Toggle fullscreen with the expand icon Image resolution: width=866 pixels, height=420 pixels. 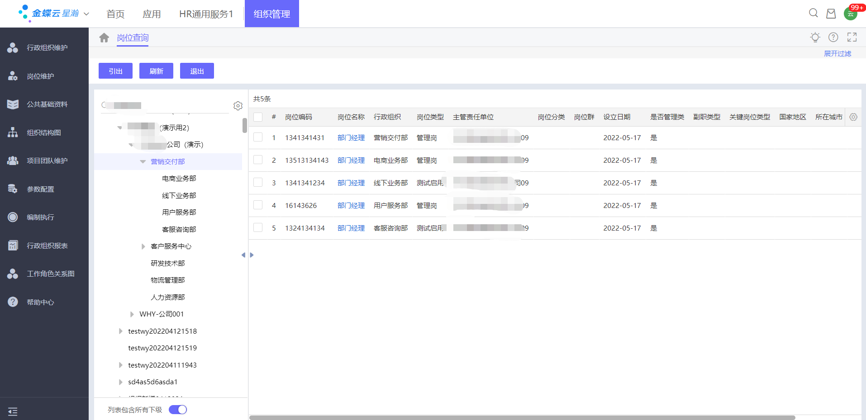pyautogui.click(x=852, y=37)
